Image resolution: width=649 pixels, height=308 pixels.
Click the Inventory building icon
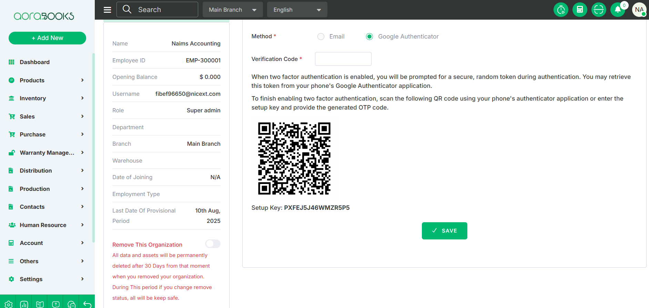point(11,98)
